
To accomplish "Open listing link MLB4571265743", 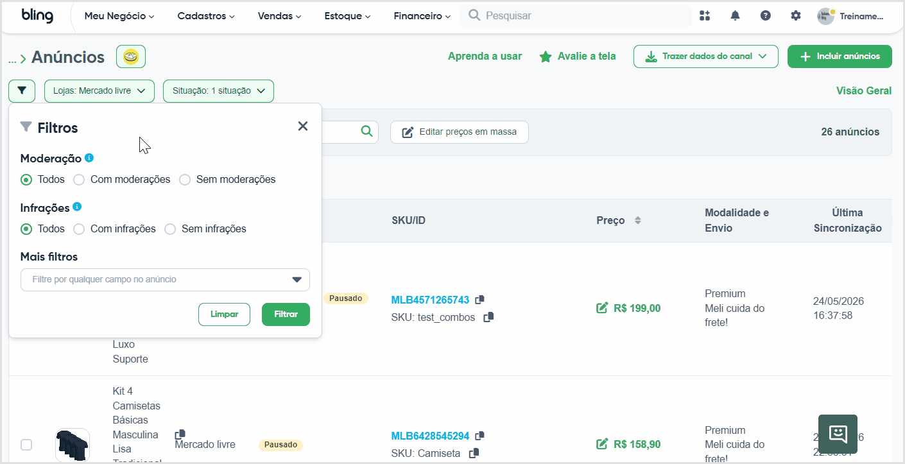I will click(x=430, y=300).
